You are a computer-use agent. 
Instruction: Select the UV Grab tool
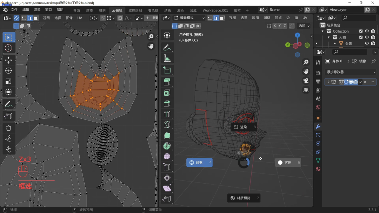coord(8,128)
